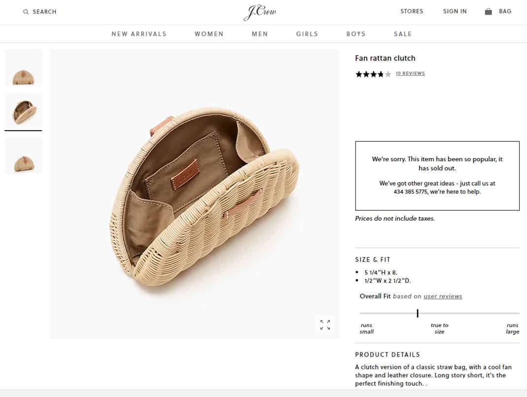Open the Men menu
Image resolution: width=527 pixels, height=397 pixels.
(x=260, y=34)
